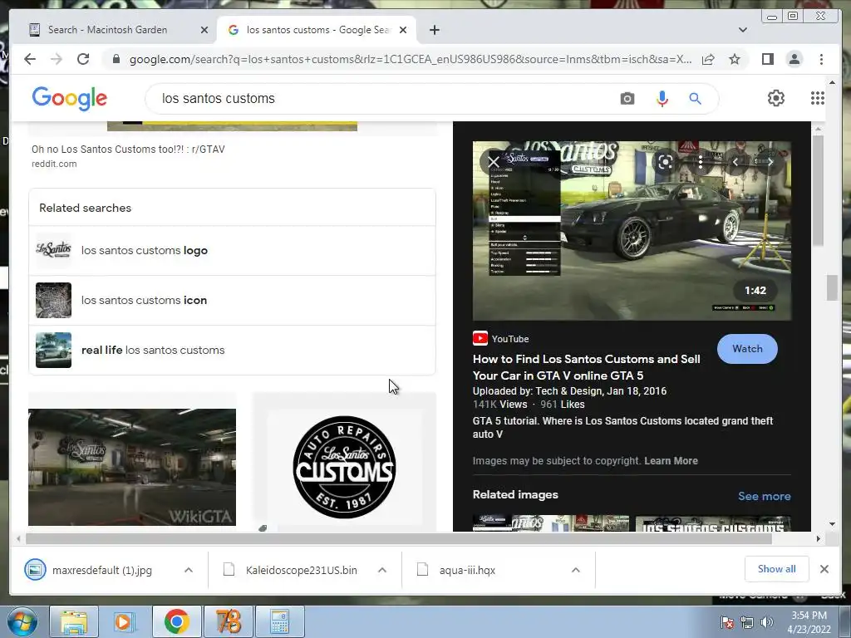The height and width of the screenshot is (638, 851).
Task: Open volume control in system tray
Action: [x=766, y=622]
